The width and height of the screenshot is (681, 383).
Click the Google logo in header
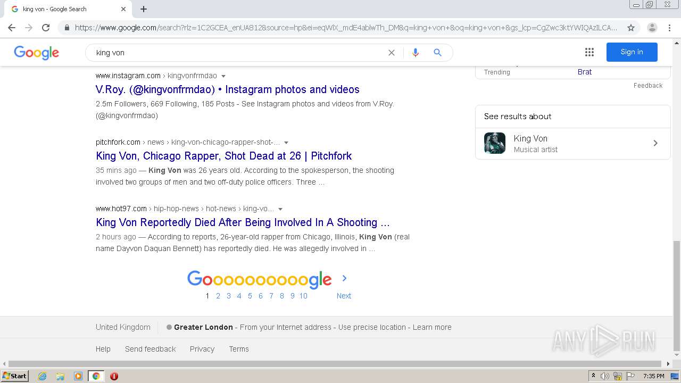36,52
